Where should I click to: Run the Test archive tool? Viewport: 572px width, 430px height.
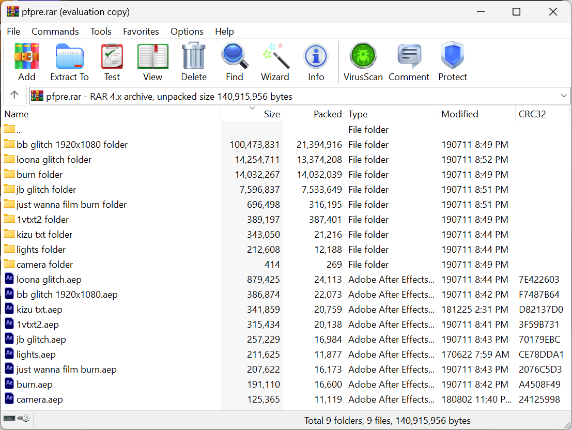click(x=112, y=57)
